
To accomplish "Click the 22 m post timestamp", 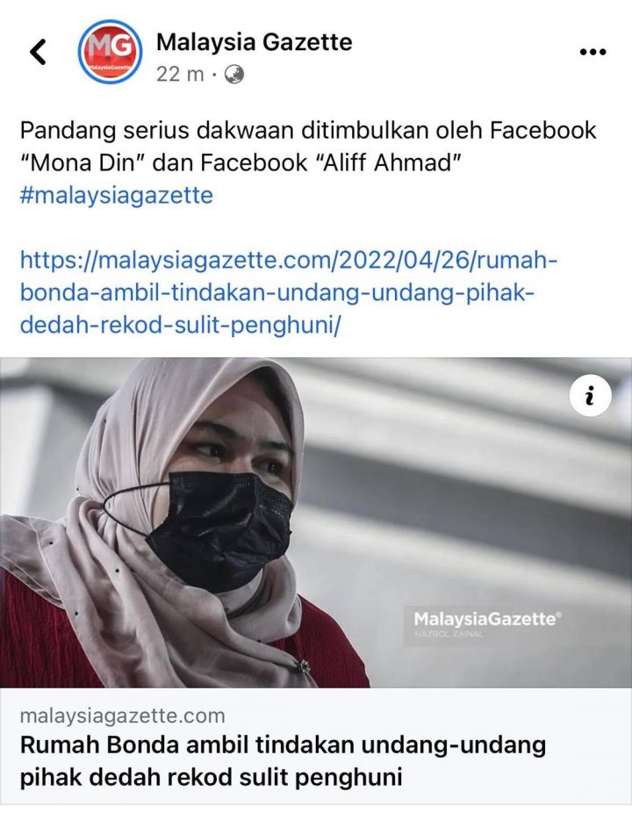I will [180, 75].
